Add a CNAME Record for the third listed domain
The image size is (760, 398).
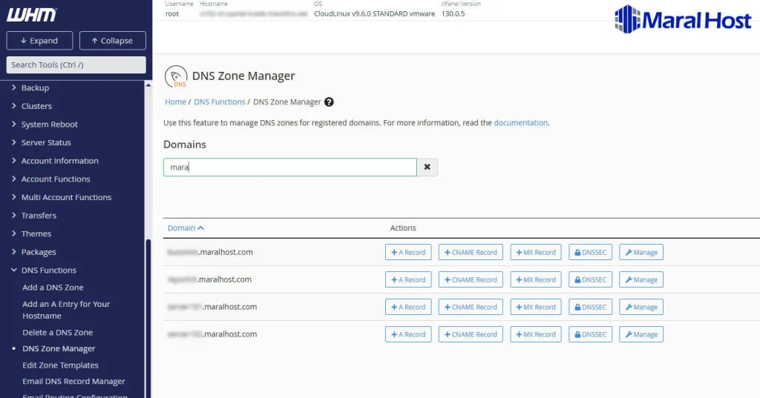pos(471,307)
